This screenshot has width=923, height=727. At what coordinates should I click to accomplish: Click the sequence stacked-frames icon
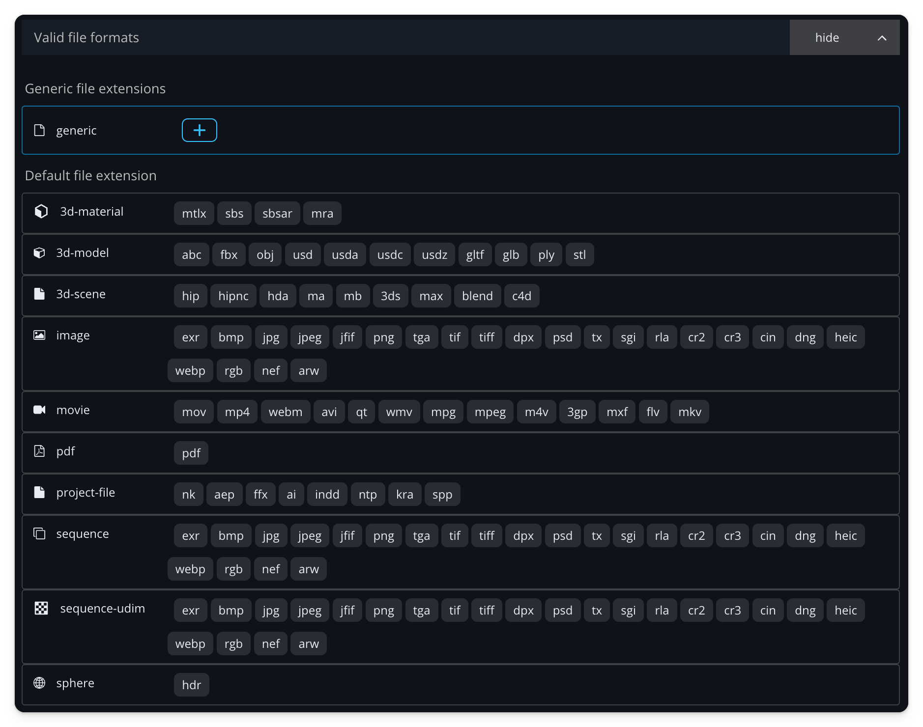coord(39,533)
